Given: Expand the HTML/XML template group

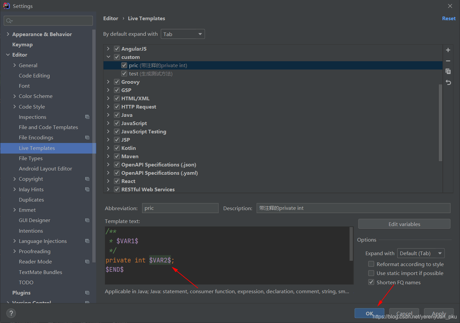Looking at the screenshot, I should pyautogui.click(x=108, y=98).
